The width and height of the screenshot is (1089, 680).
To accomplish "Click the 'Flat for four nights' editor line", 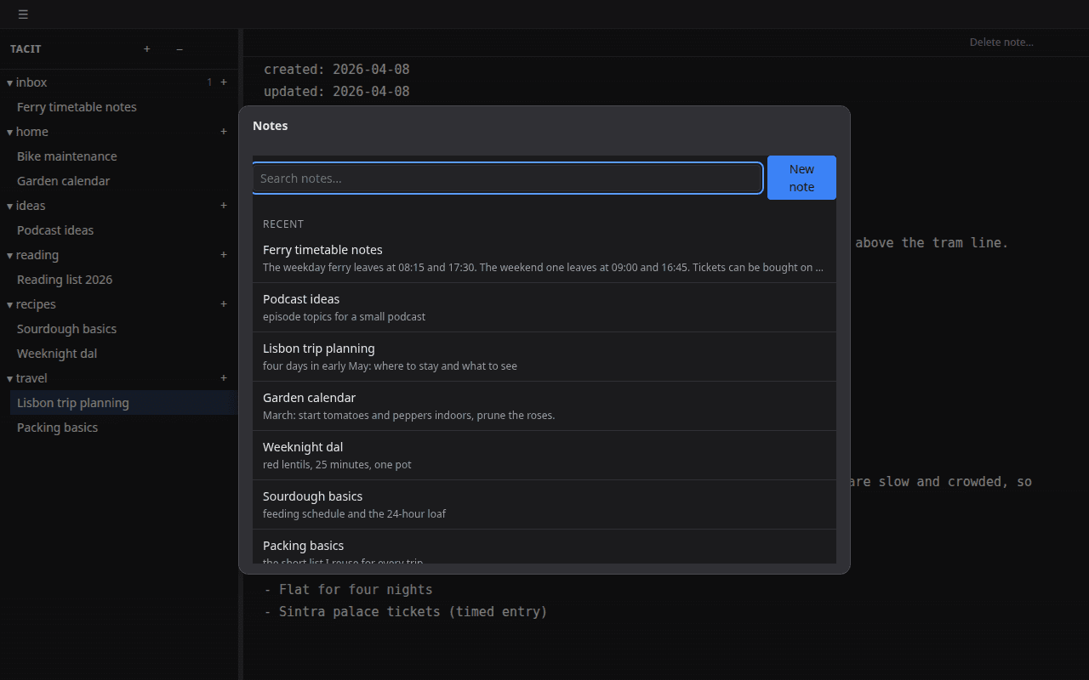I will pos(348,590).
